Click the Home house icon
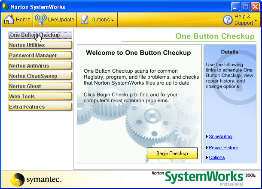Image resolution: width=262 pixels, height=189 pixels. [x=9, y=20]
